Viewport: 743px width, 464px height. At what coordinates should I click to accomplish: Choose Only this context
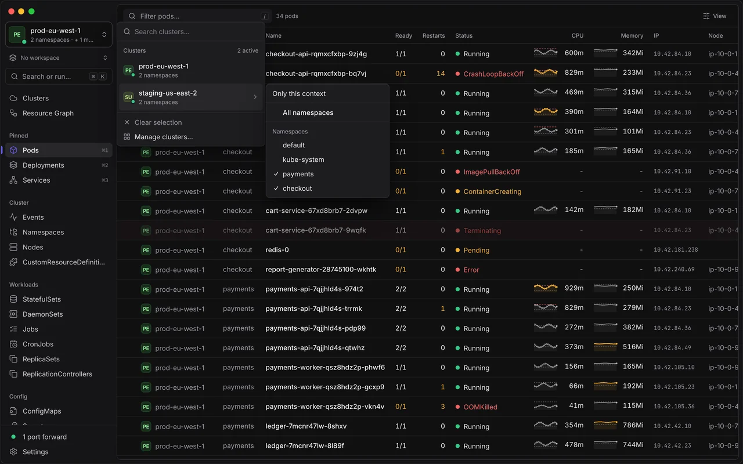coord(327,93)
